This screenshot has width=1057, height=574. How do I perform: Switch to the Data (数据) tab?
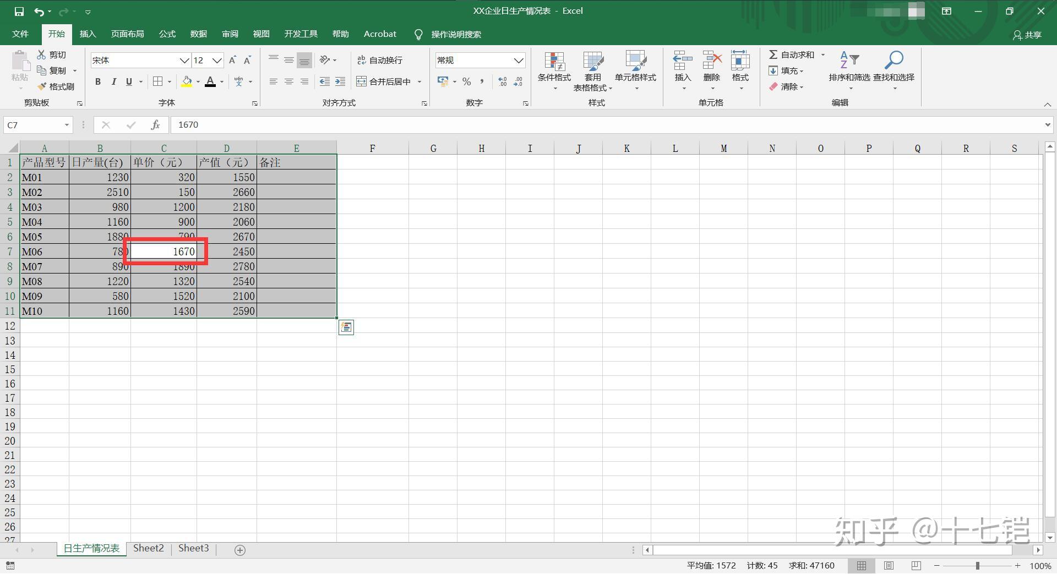point(199,34)
